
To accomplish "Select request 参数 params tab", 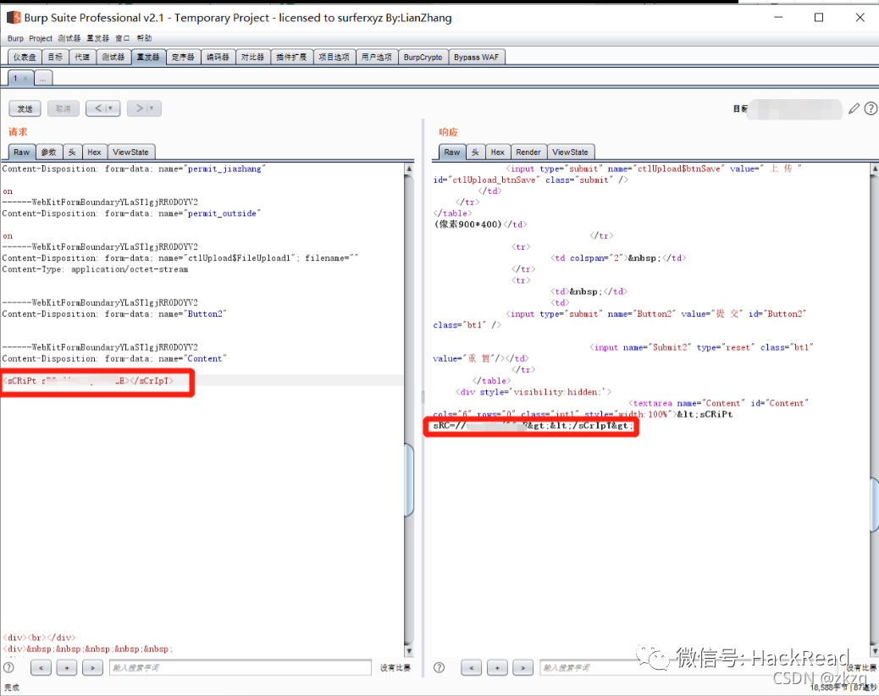I will [x=49, y=152].
